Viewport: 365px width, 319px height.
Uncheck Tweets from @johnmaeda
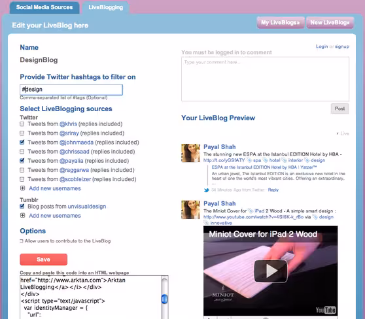pyautogui.click(x=22, y=142)
